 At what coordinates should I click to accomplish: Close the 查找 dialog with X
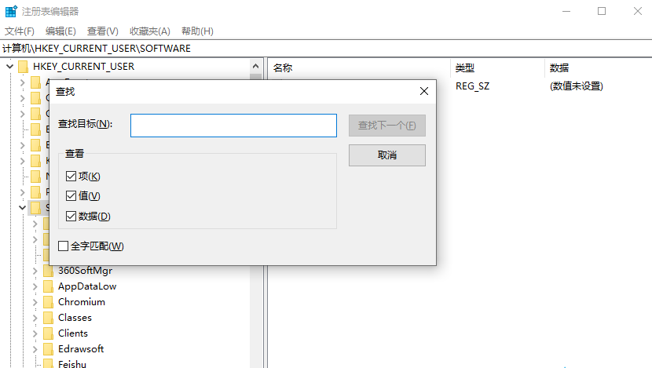[423, 91]
